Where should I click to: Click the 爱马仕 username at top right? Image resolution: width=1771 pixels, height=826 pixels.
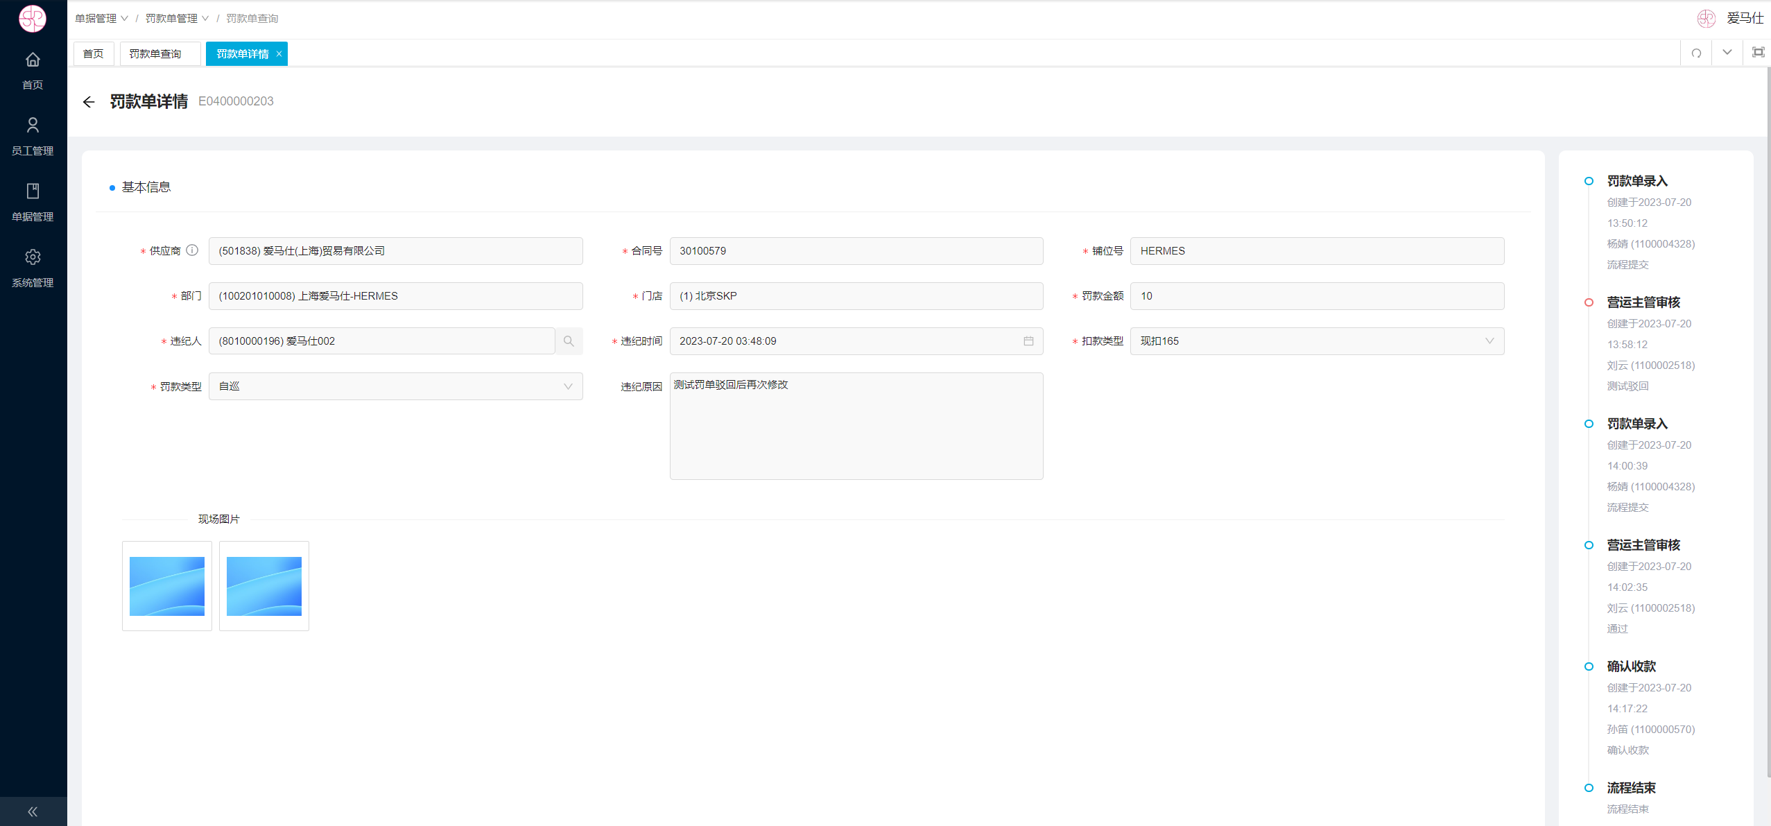tap(1745, 19)
